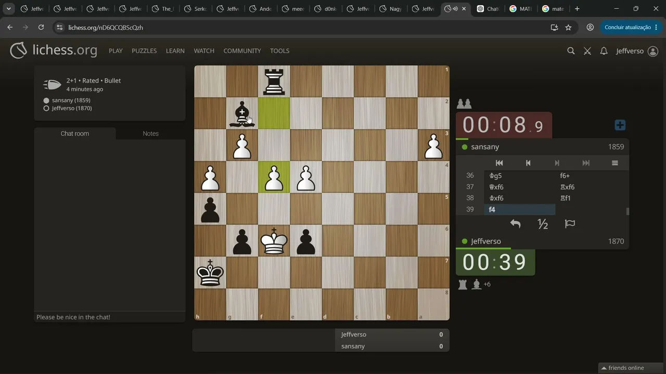Open a new browser tab

tap(577, 9)
